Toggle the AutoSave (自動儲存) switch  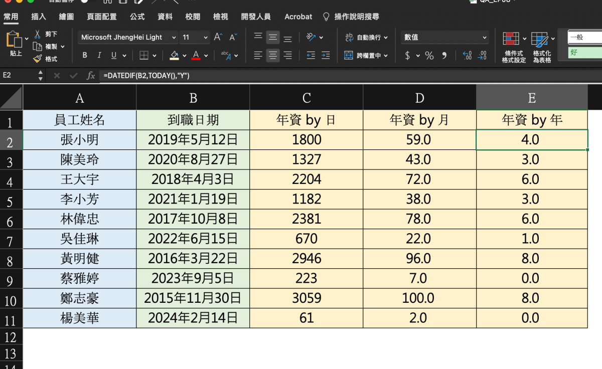point(88,2)
